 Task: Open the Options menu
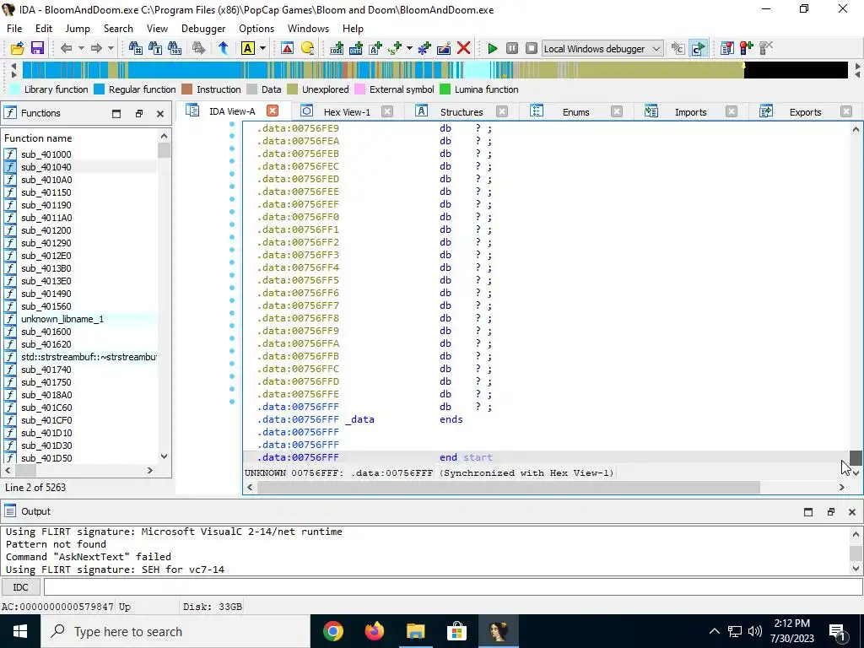point(256,29)
